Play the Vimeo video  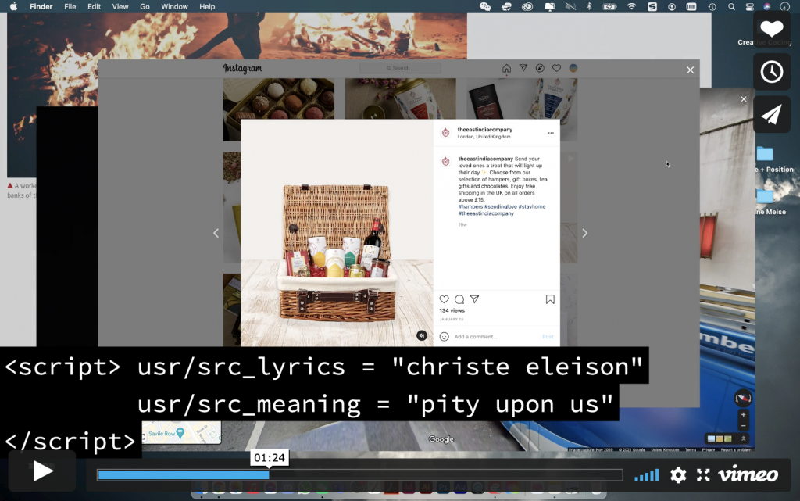pyautogui.click(x=42, y=471)
